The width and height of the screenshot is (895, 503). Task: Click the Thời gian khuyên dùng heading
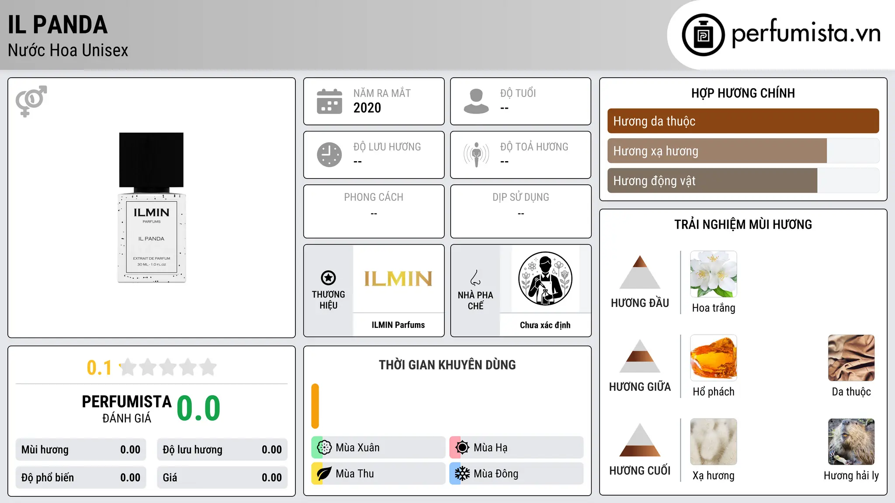coord(447,365)
